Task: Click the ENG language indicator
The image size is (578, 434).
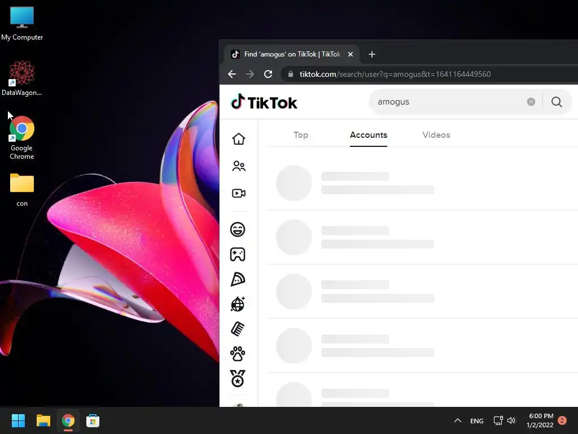Action: click(476, 420)
